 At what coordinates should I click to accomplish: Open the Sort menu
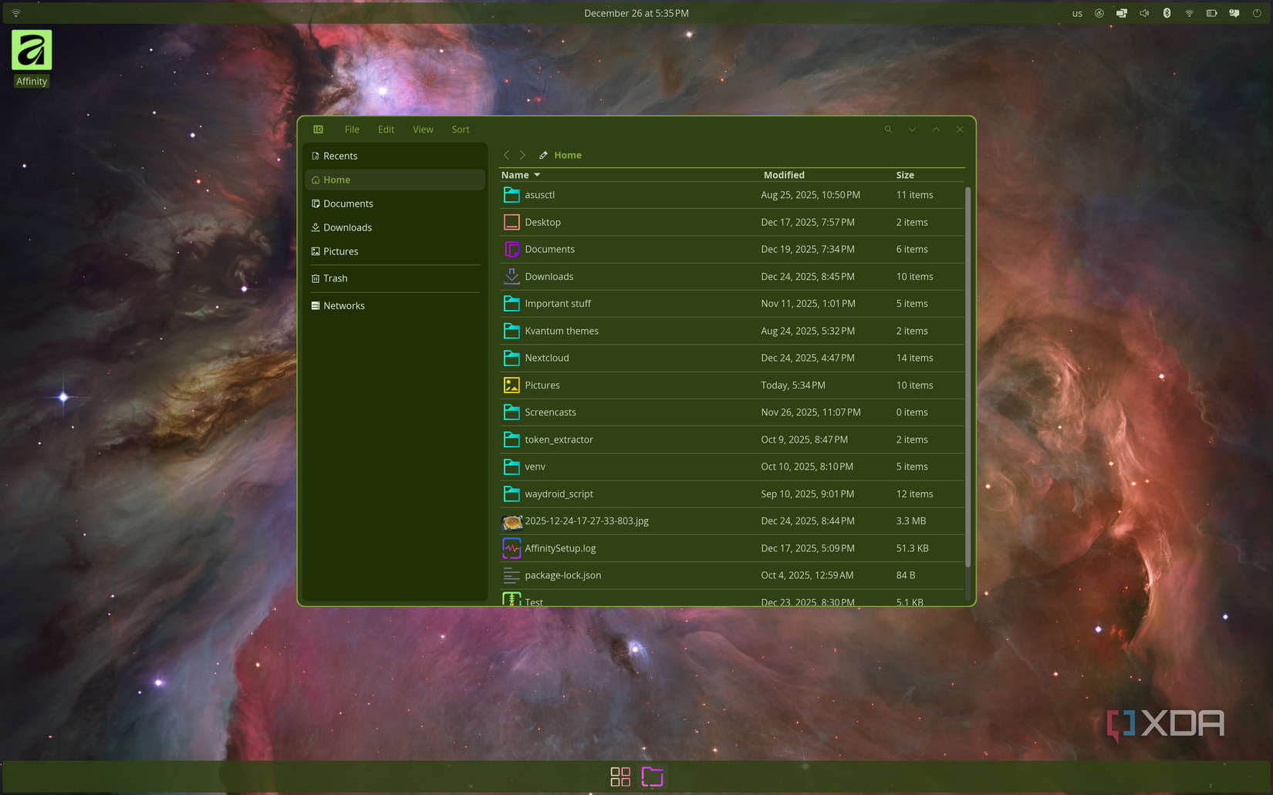pyautogui.click(x=460, y=130)
